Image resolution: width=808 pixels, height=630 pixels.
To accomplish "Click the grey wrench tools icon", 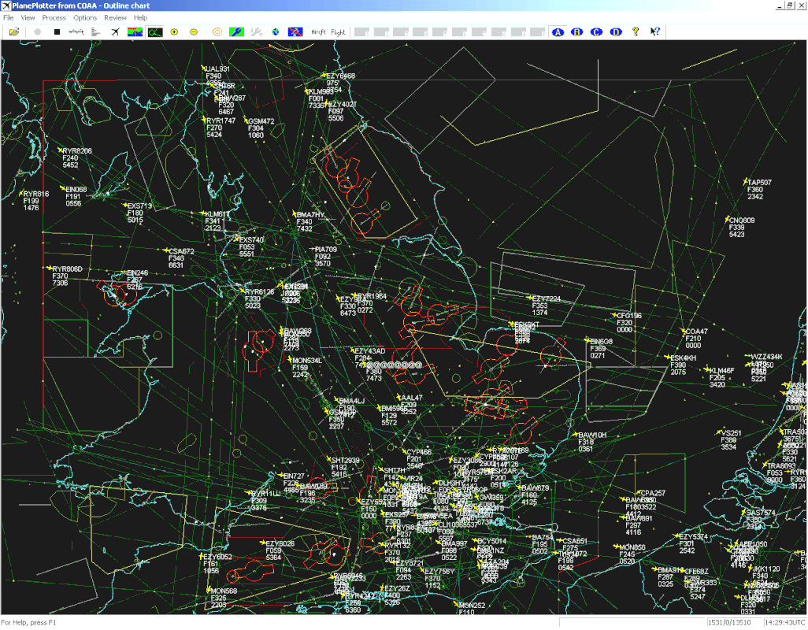I will tap(256, 32).
